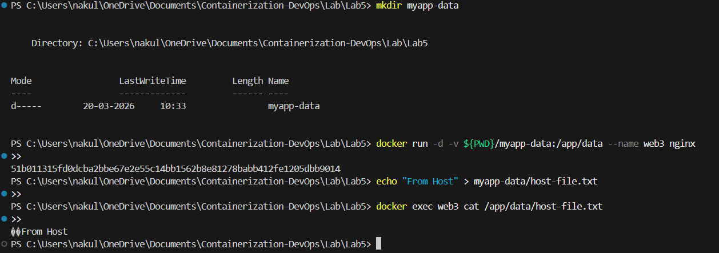Click the Mode column header
719x253 pixels.
coord(21,81)
